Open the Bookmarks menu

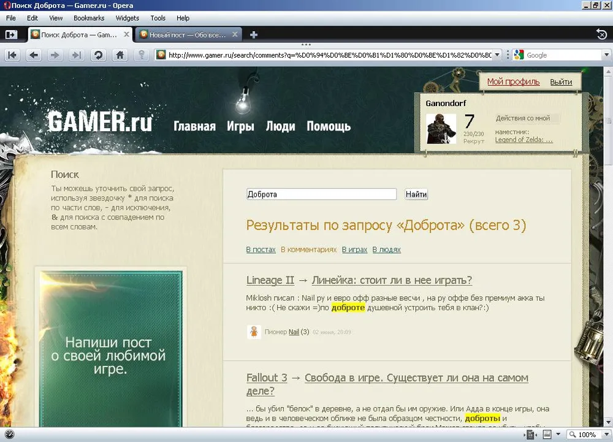pos(89,18)
